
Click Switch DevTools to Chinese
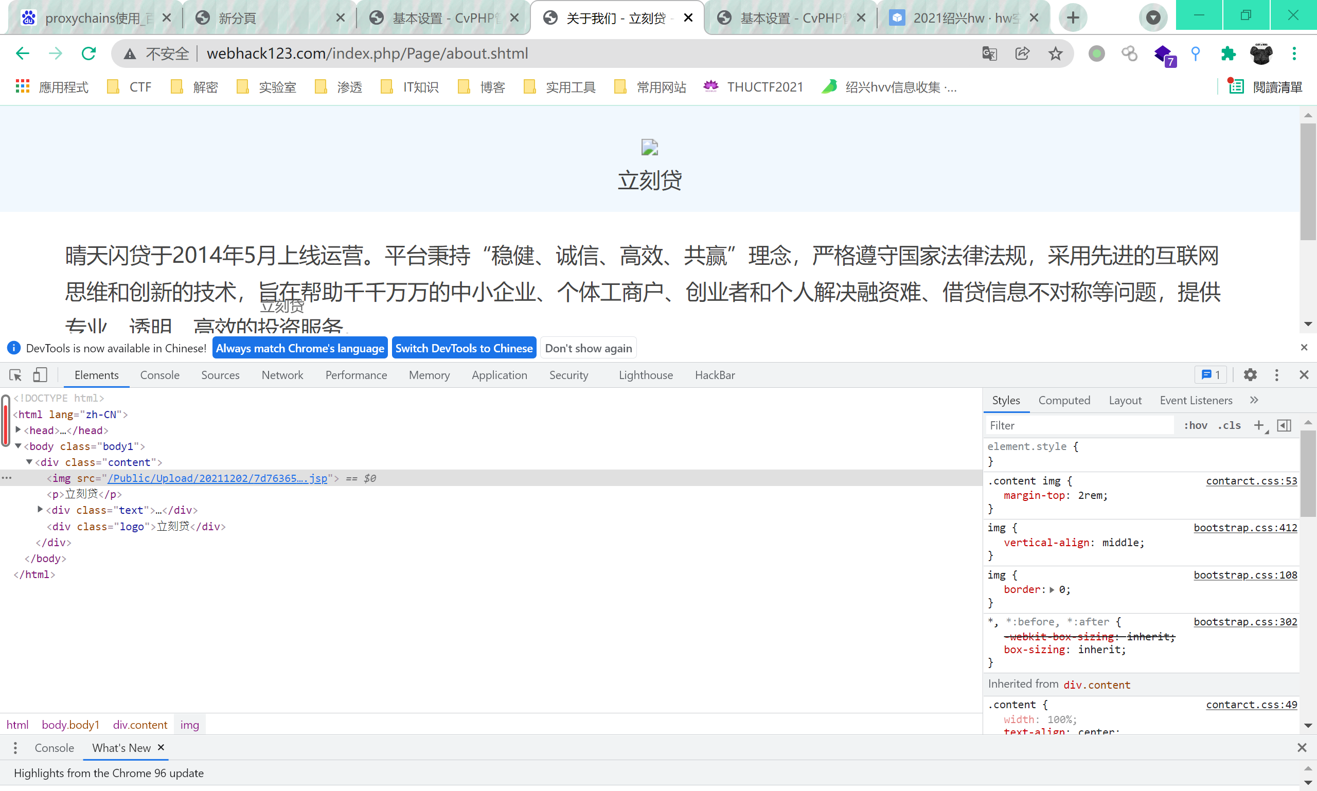[464, 348]
